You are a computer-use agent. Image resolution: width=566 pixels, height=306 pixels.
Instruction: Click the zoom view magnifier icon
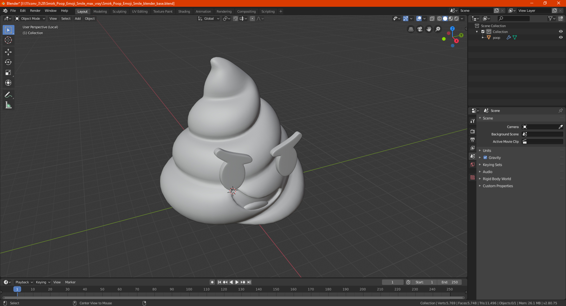(x=438, y=29)
